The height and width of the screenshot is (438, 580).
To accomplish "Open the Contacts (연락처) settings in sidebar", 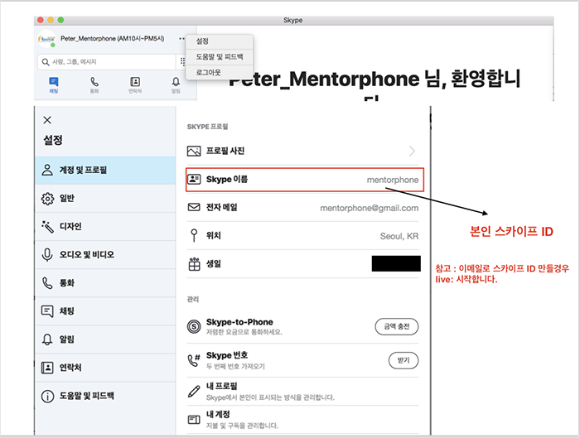I will (x=105, y=368).
